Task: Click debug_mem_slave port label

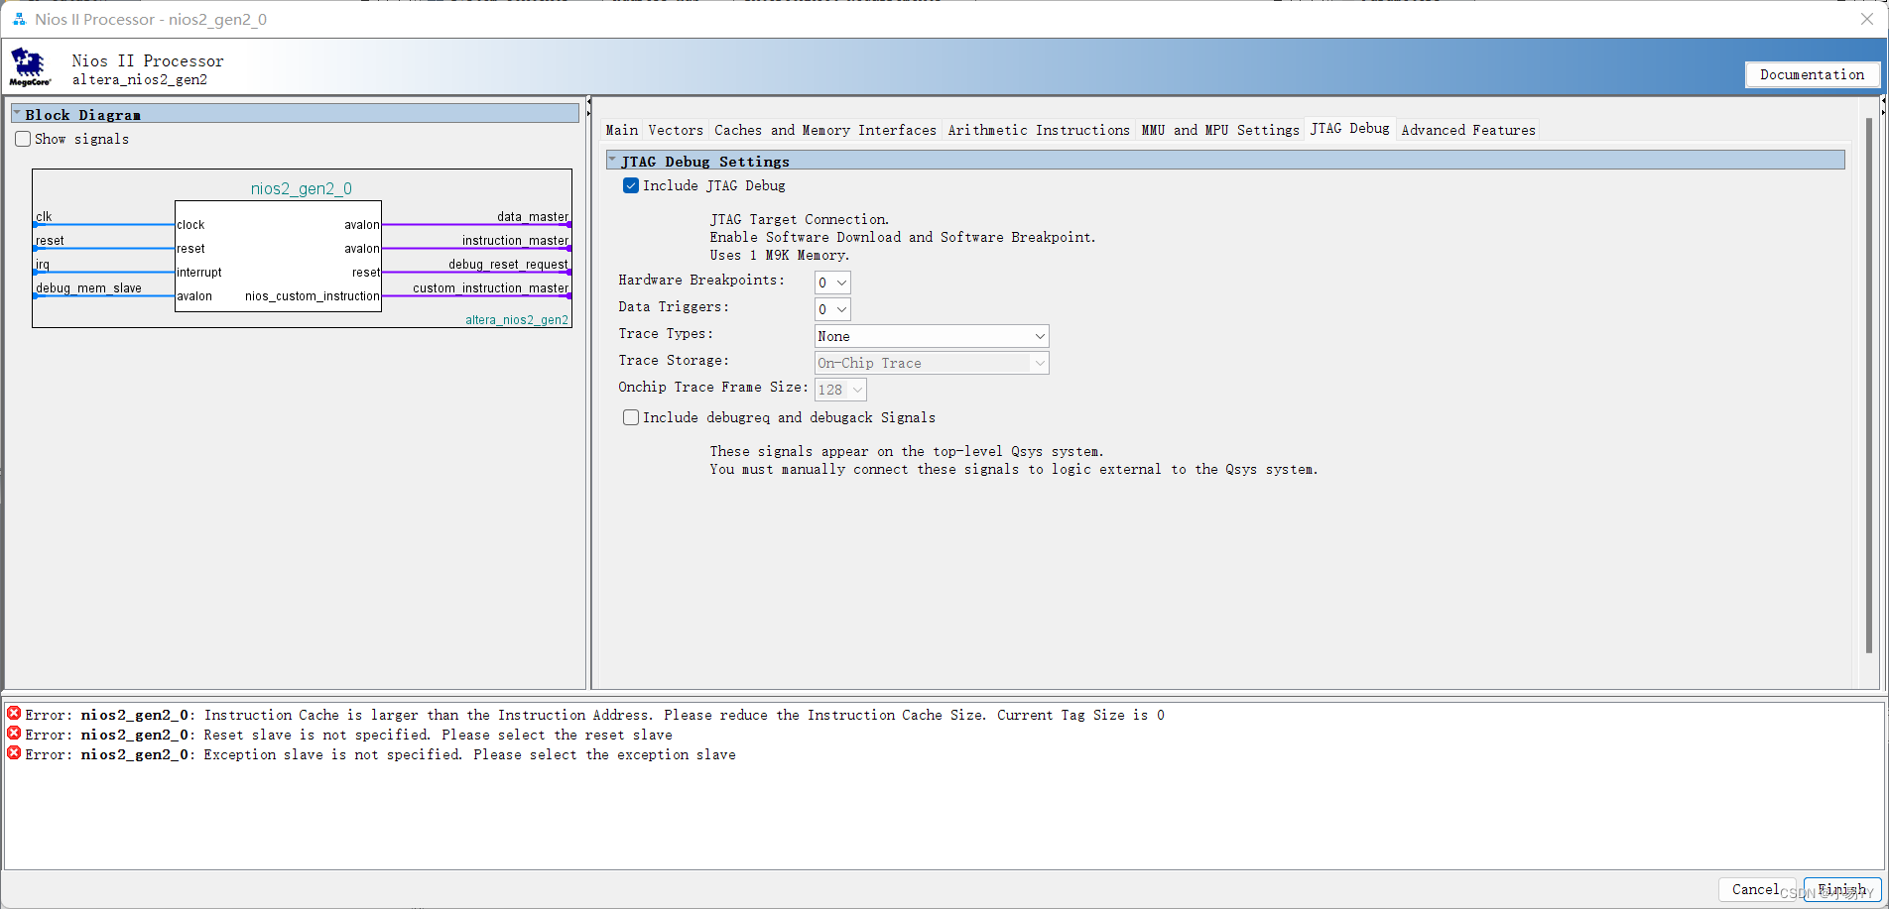Action: (x=88, y=287)
